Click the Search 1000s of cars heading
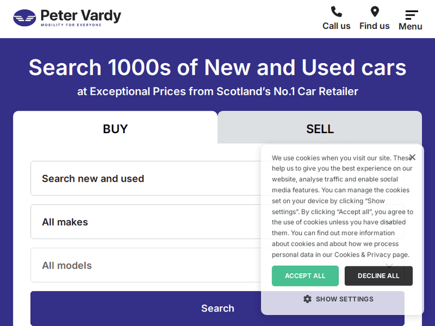The image size is (435, 326). (217, 68)
